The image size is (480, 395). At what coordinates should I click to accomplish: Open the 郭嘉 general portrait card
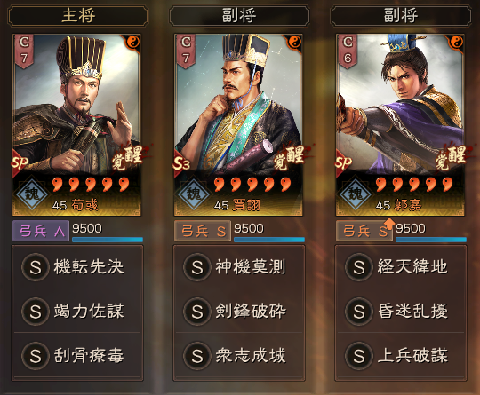point(400,125)
